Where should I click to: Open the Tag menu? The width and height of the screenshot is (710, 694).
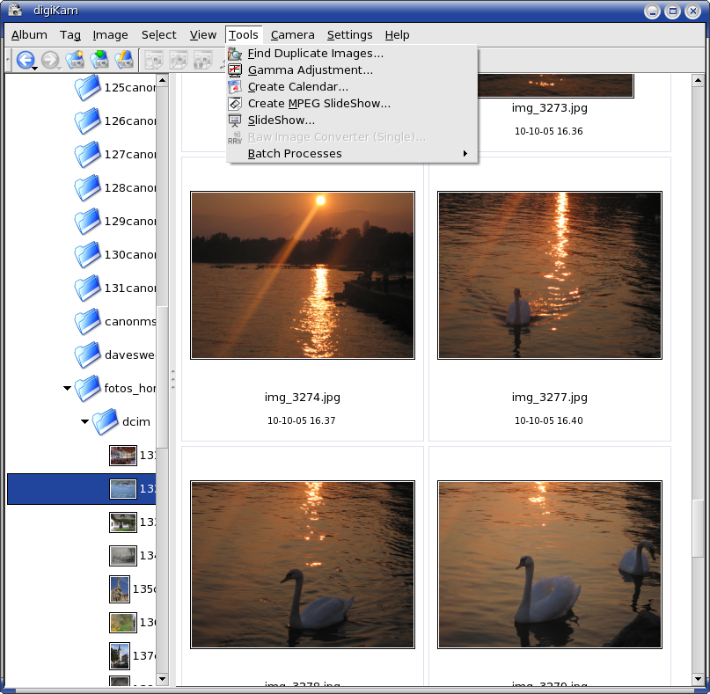click(x=70, y=35)
